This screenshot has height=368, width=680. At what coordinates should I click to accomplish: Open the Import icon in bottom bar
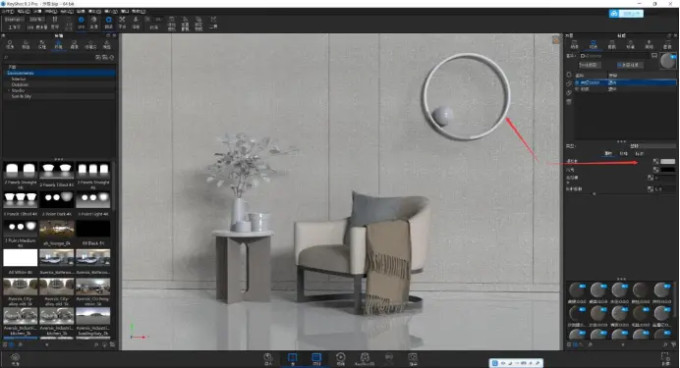coord(268,359)
